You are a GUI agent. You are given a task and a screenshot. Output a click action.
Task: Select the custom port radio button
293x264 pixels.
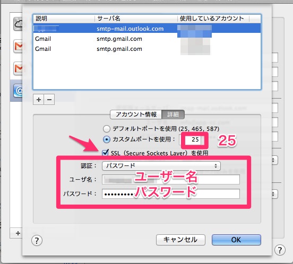click(x=107, y=139)
